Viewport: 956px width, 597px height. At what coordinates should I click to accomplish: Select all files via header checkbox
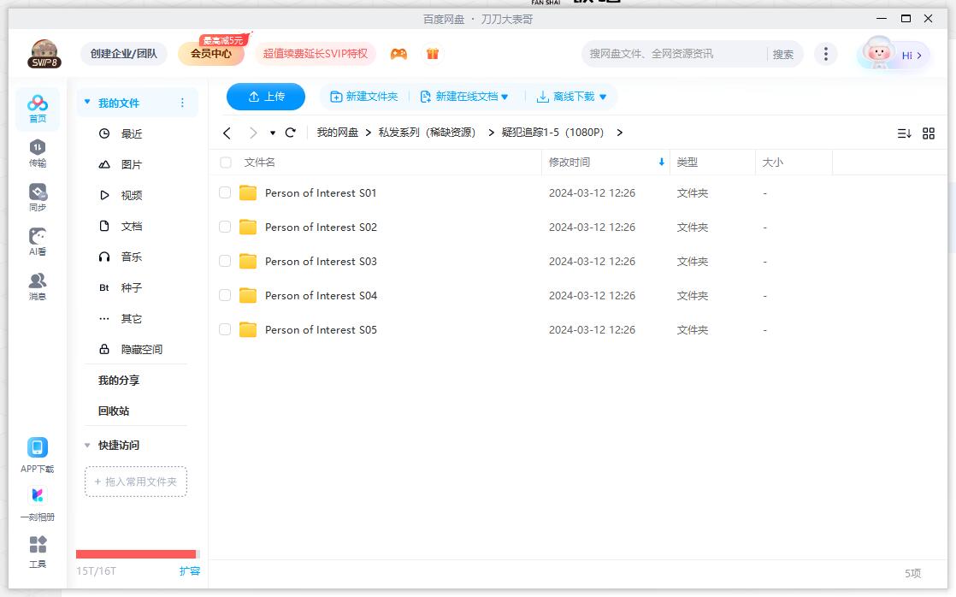224,162
